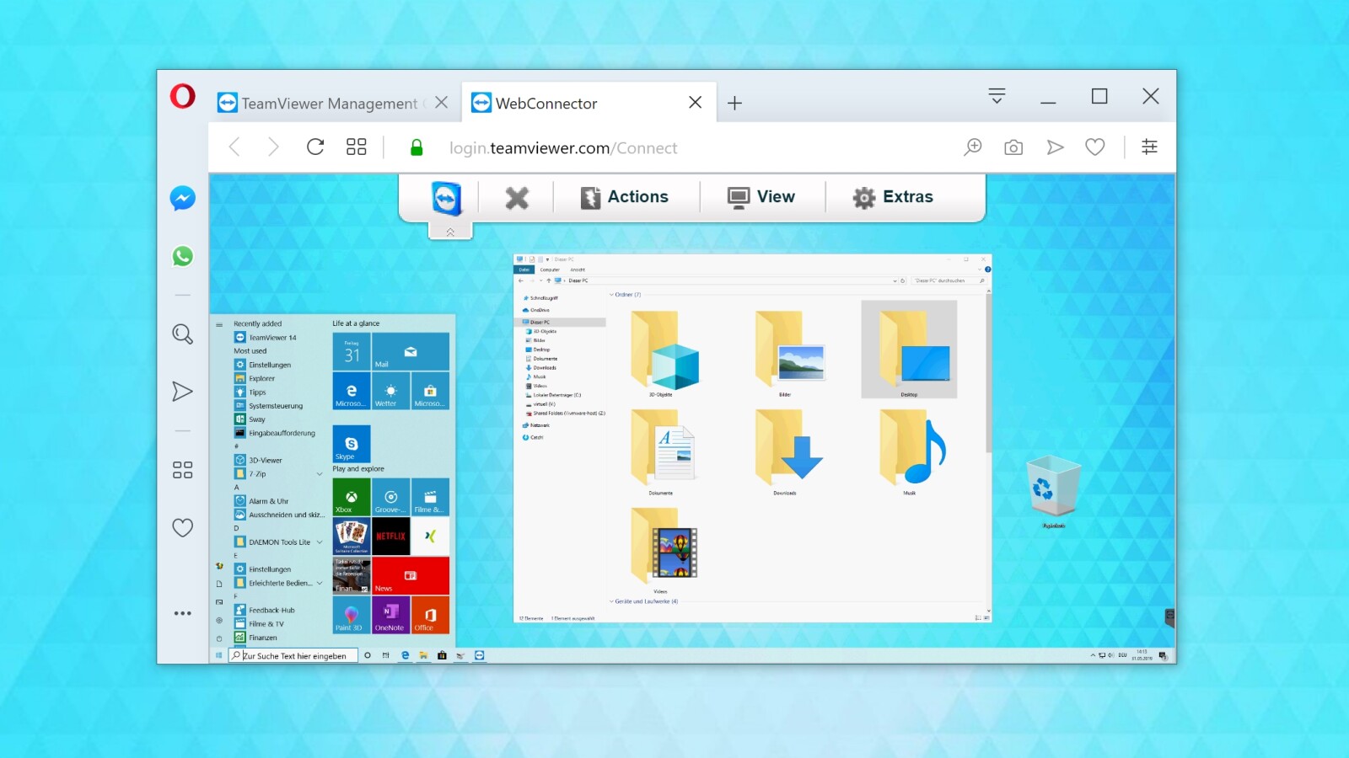Viewport: 1349px width, 758px height.
Task: Open the Mail tile in Start menu
Action: click(411, 352)
